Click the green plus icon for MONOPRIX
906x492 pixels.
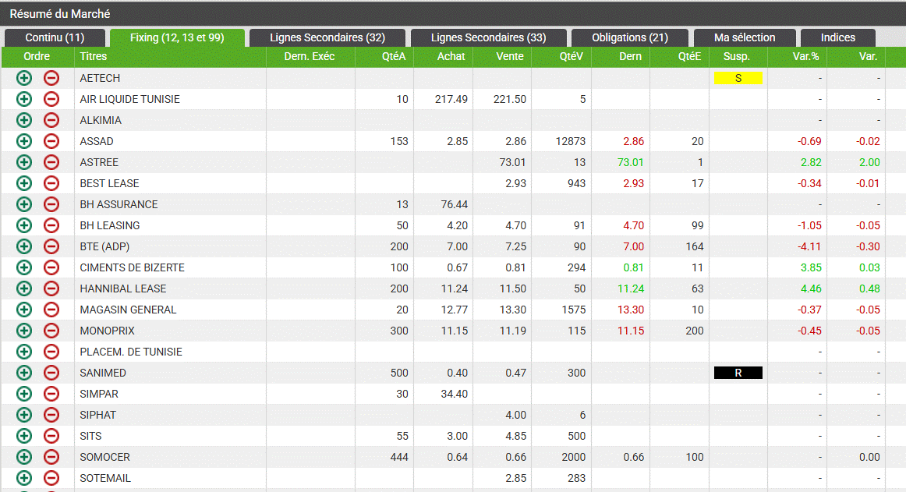click(x=23, y=331)
